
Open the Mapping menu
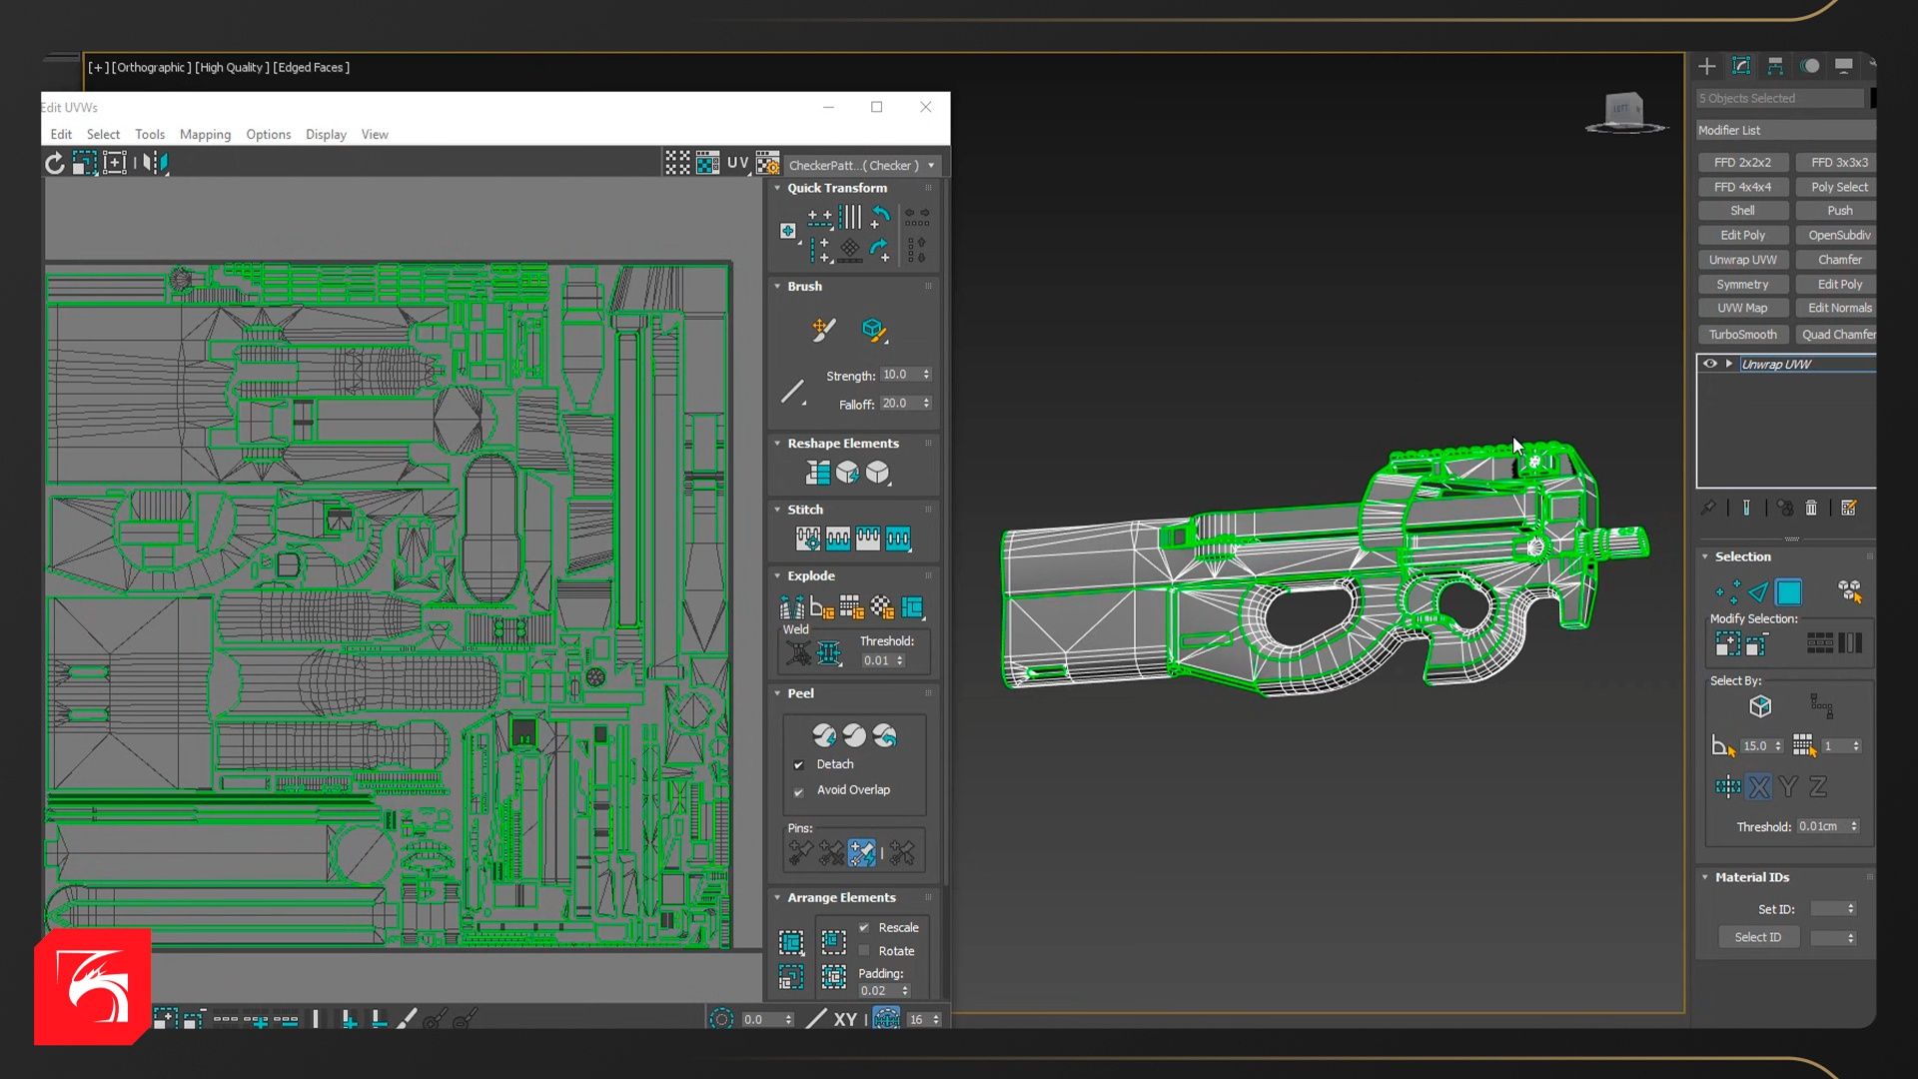[205, 135]
